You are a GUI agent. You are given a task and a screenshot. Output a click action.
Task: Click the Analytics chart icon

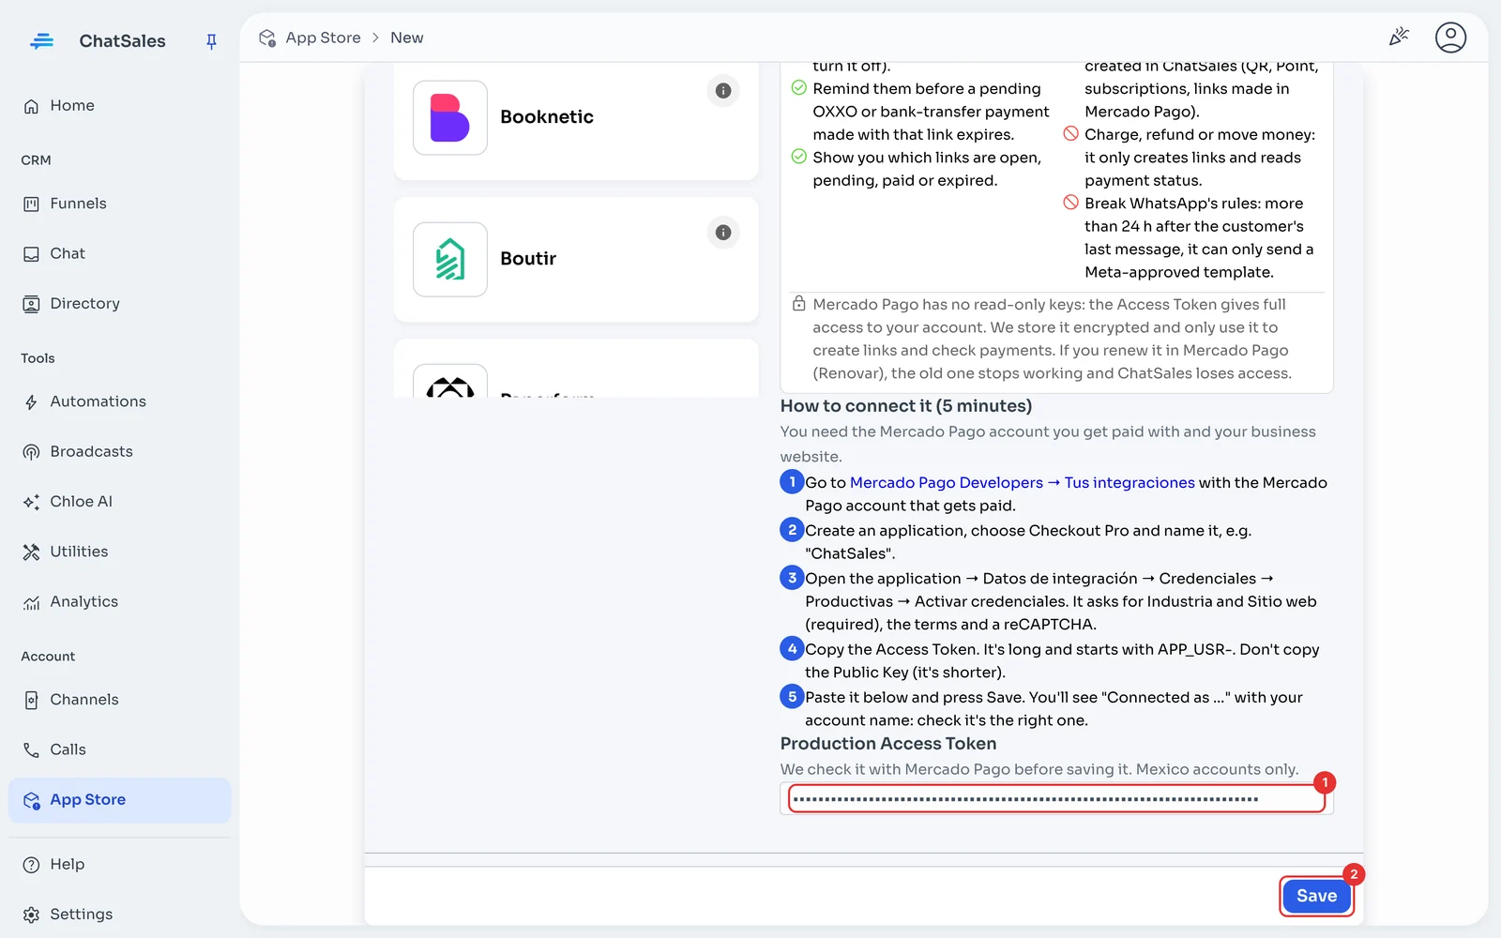point(31,602)
